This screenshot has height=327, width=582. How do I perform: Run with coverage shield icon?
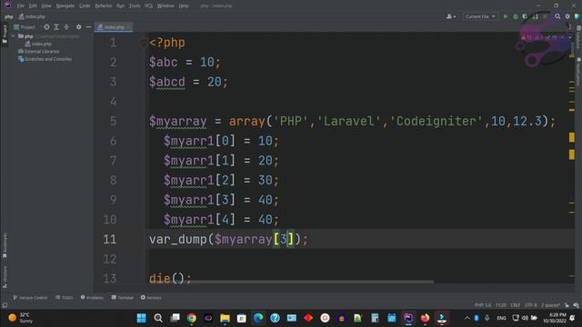(525, 16)
